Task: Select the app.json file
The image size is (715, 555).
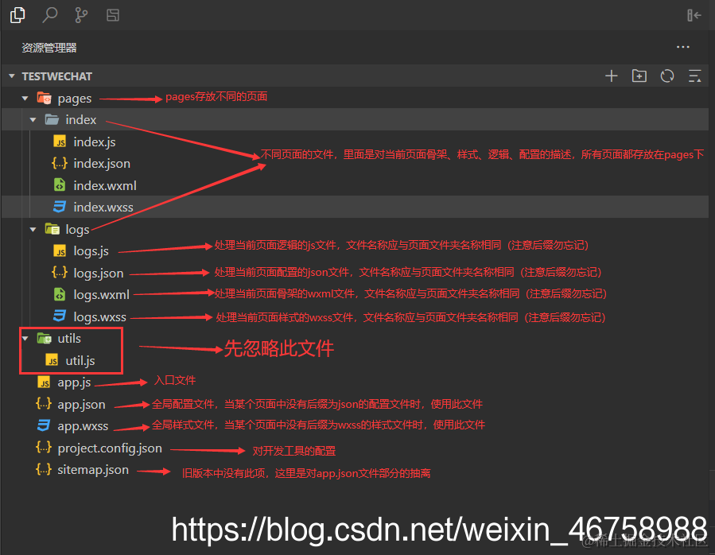Action: 81,404
